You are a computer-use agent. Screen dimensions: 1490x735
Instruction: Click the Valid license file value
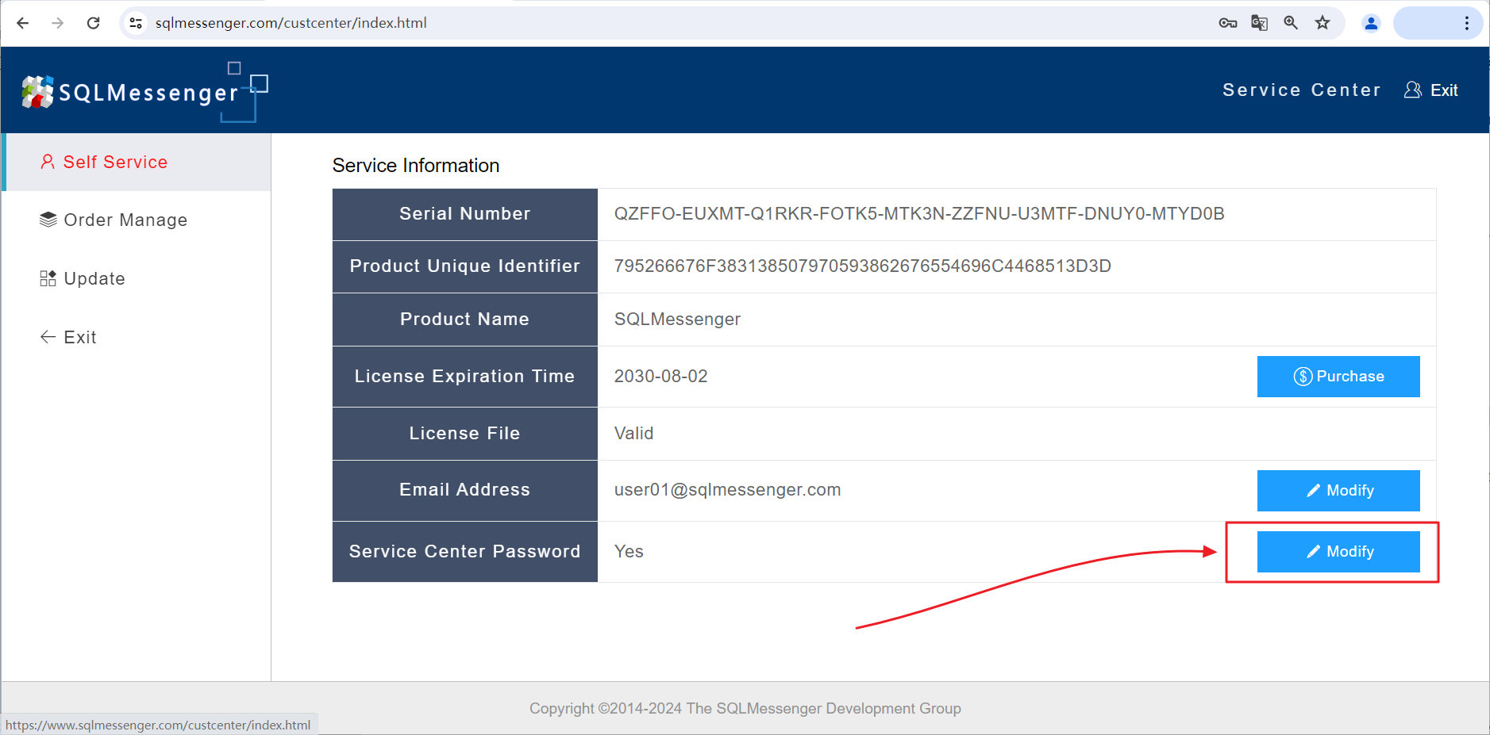click(633, 434)
